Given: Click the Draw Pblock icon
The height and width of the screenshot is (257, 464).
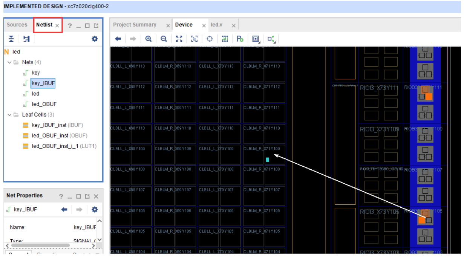Looking at the screenshot, I should (x=240, y=39).
